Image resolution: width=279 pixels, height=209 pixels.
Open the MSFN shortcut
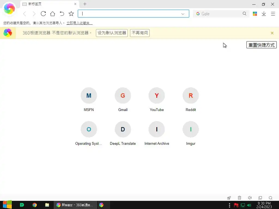[x=89, y=99]
